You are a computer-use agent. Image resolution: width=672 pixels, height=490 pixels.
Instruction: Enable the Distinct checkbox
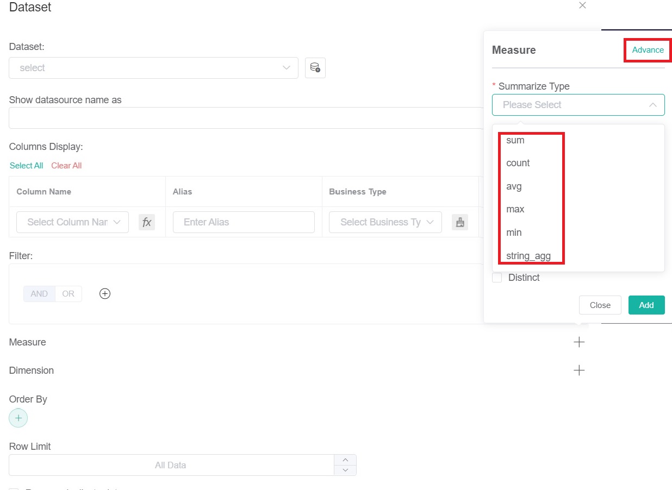(x=497, y=278)
